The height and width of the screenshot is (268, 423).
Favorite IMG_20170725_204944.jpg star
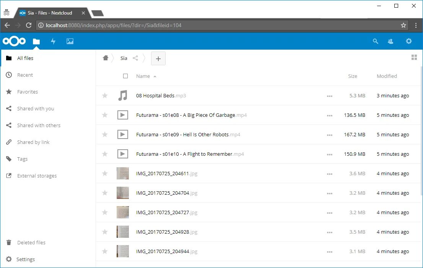pos(105,251)
